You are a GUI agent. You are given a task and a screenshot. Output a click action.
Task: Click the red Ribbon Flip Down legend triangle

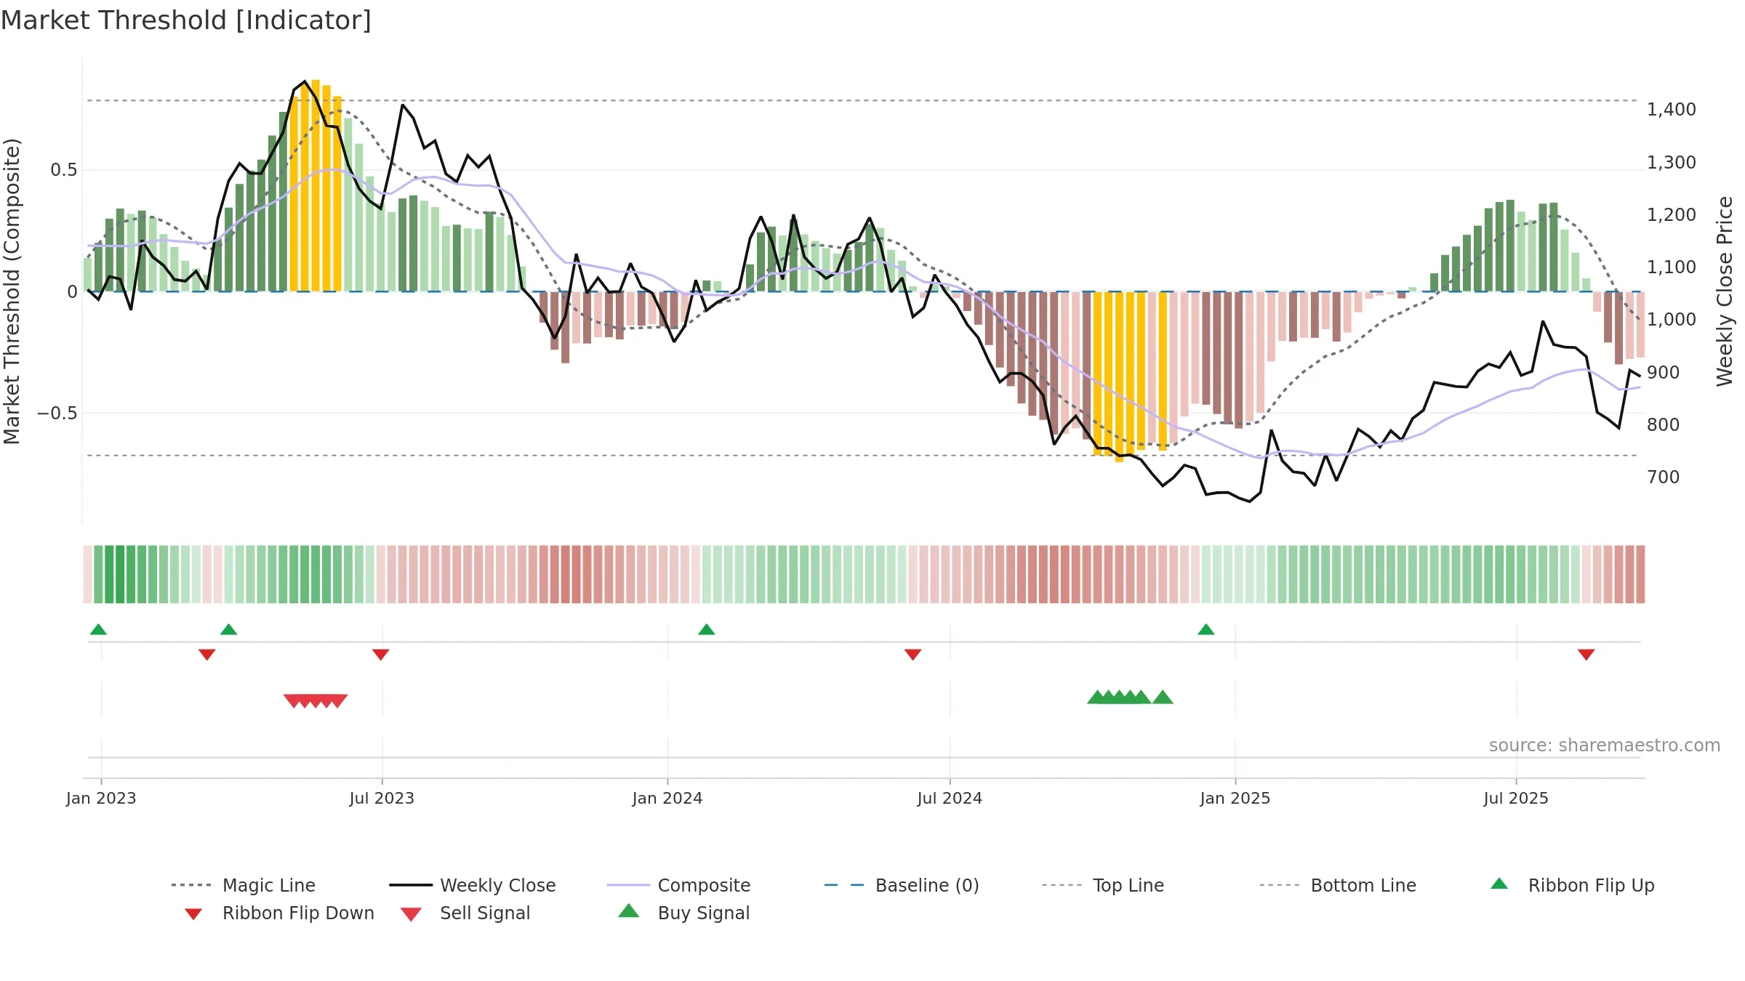click(x=193, y=914)
